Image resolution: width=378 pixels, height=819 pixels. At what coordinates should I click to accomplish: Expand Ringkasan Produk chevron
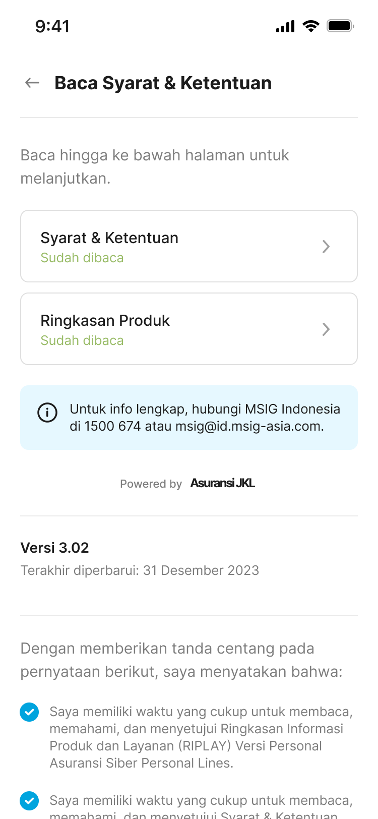click(x=326, y=329)
